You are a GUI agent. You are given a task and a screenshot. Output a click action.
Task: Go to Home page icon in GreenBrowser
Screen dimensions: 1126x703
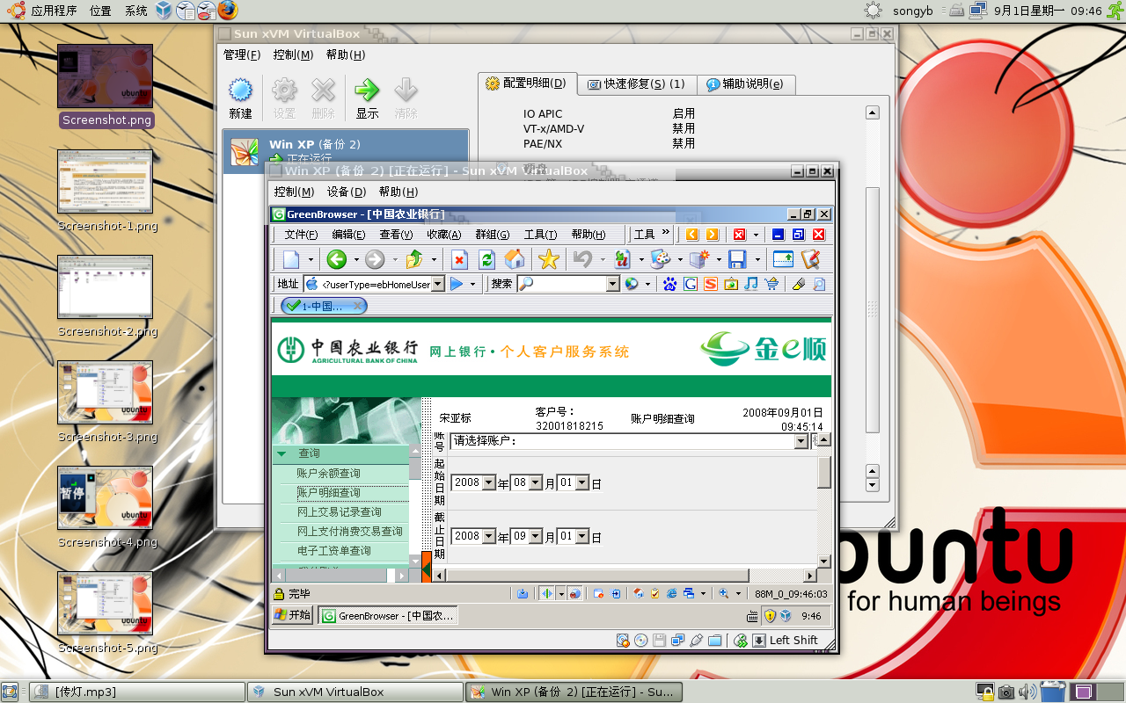515,259
